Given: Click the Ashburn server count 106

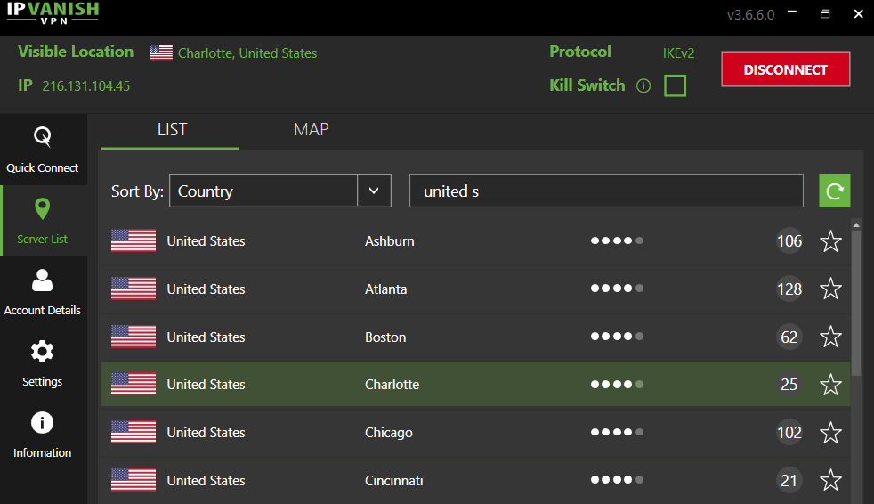Looking at the screenshot, I should [x=789, y=240].
